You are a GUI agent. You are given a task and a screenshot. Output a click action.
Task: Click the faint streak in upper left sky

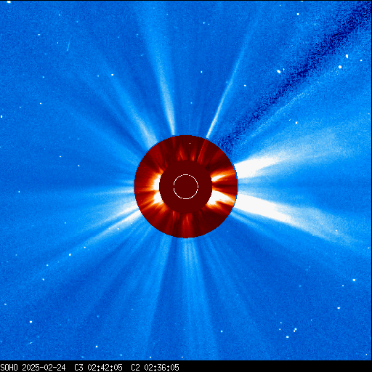68,46
